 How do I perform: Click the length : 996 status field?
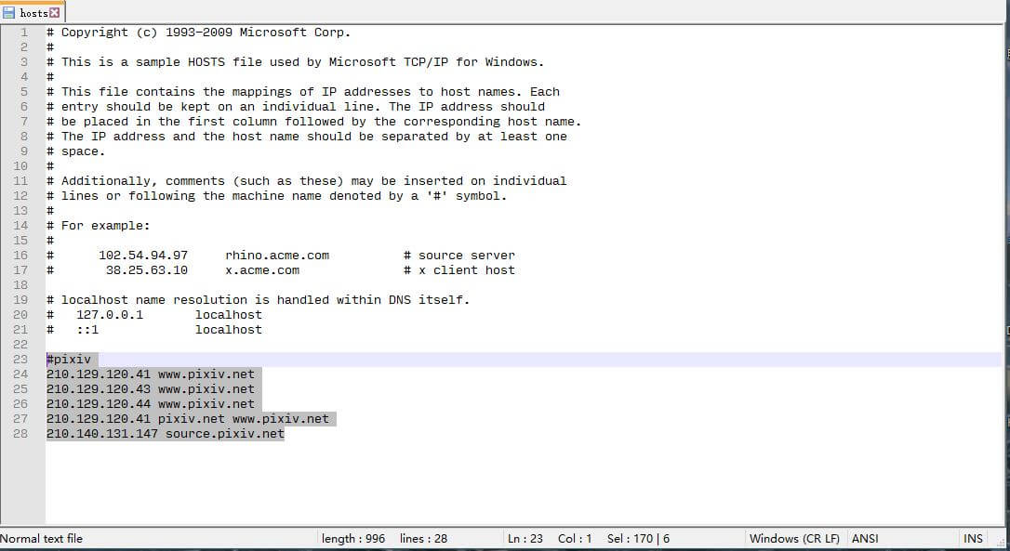353,539
